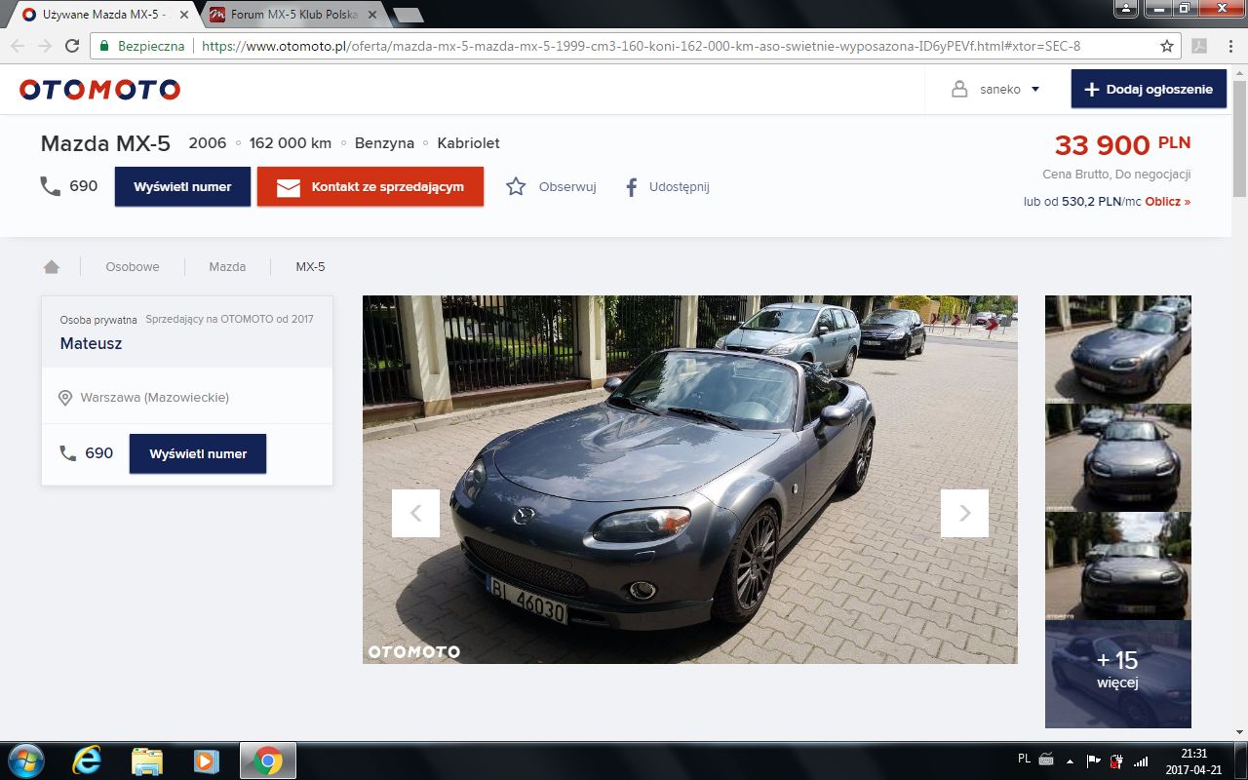Open the third gallery thumbnail
1248x780 pixels.
[x=1118, y=566]
